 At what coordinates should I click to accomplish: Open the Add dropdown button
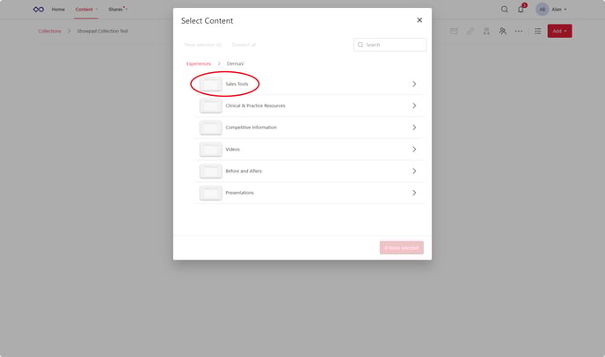tap(559, 31)
